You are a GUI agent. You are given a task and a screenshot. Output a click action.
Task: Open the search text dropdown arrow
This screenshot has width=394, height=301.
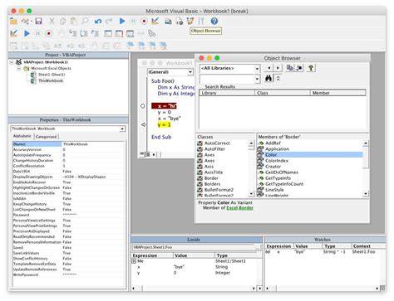click(257, 79)
